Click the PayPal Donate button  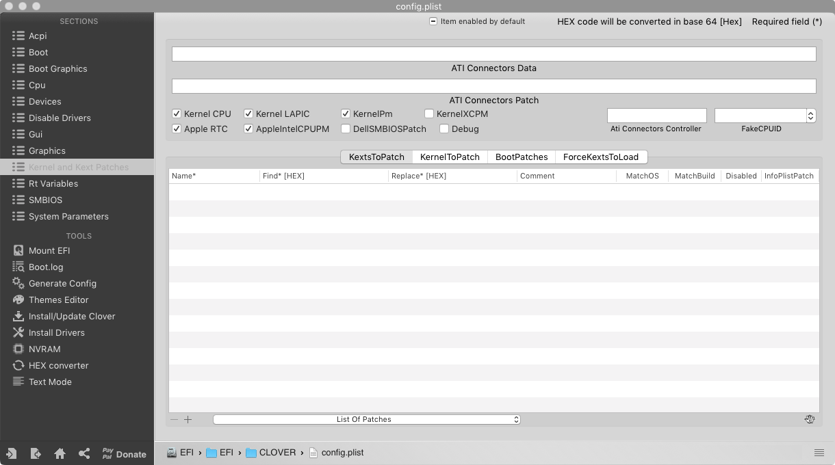pyautogui.click(x=124, y=453)
